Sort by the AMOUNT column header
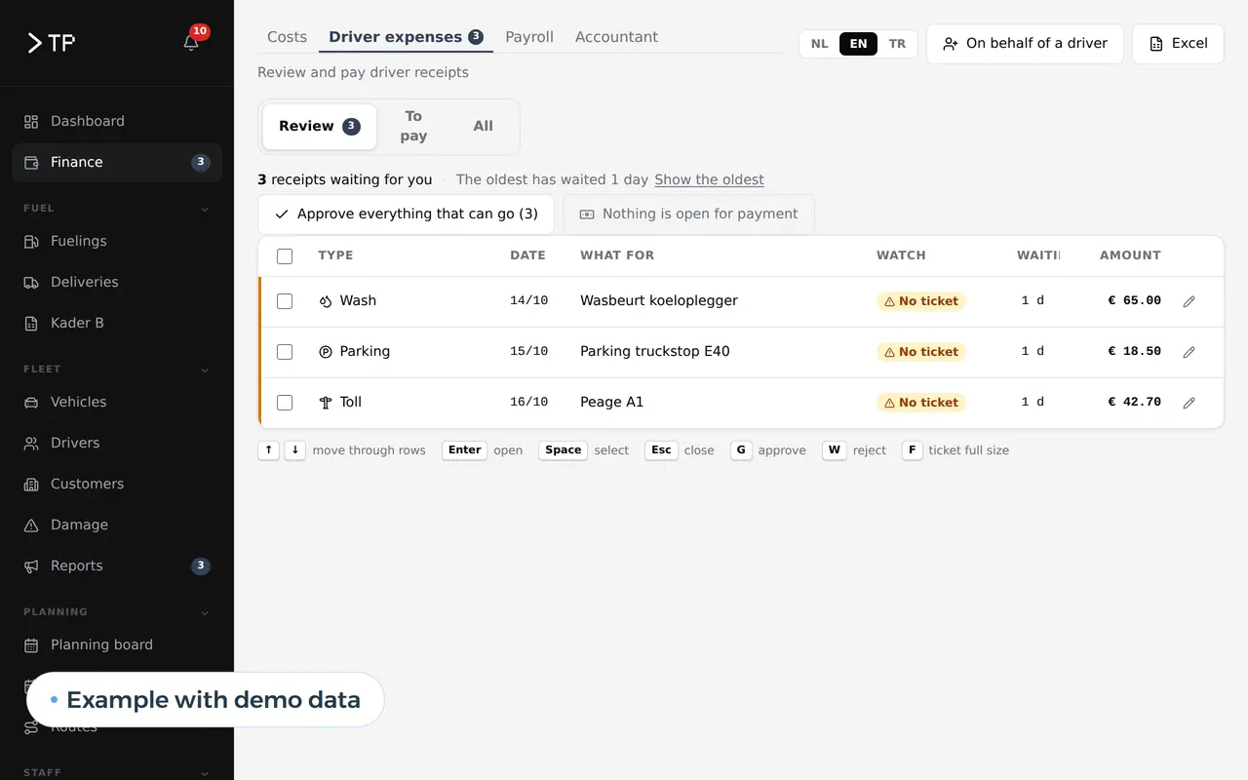Image resolution: width=1248 pixels, height=780 pixels. click(1130, 255)
